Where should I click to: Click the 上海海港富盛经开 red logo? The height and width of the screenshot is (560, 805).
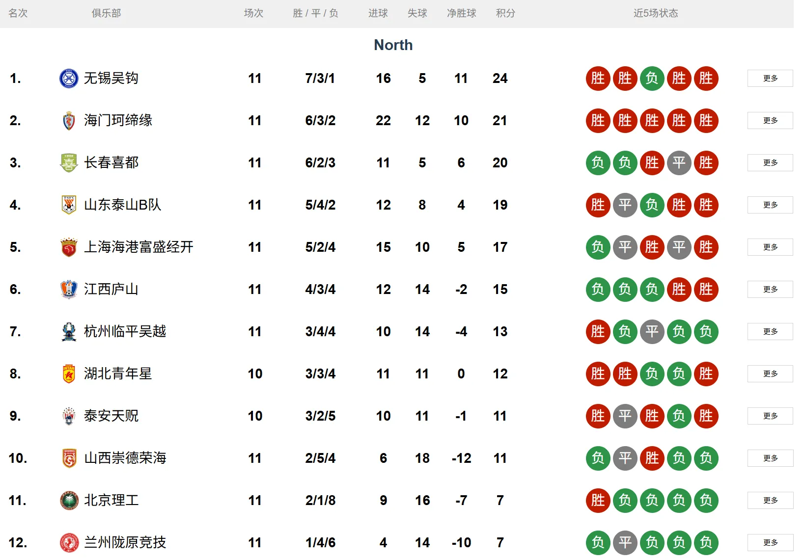[x=69, y=247]
